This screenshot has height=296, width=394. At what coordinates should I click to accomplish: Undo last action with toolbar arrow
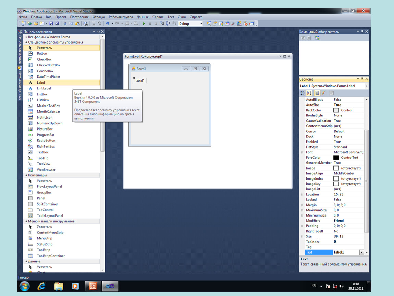pos(107,24)
